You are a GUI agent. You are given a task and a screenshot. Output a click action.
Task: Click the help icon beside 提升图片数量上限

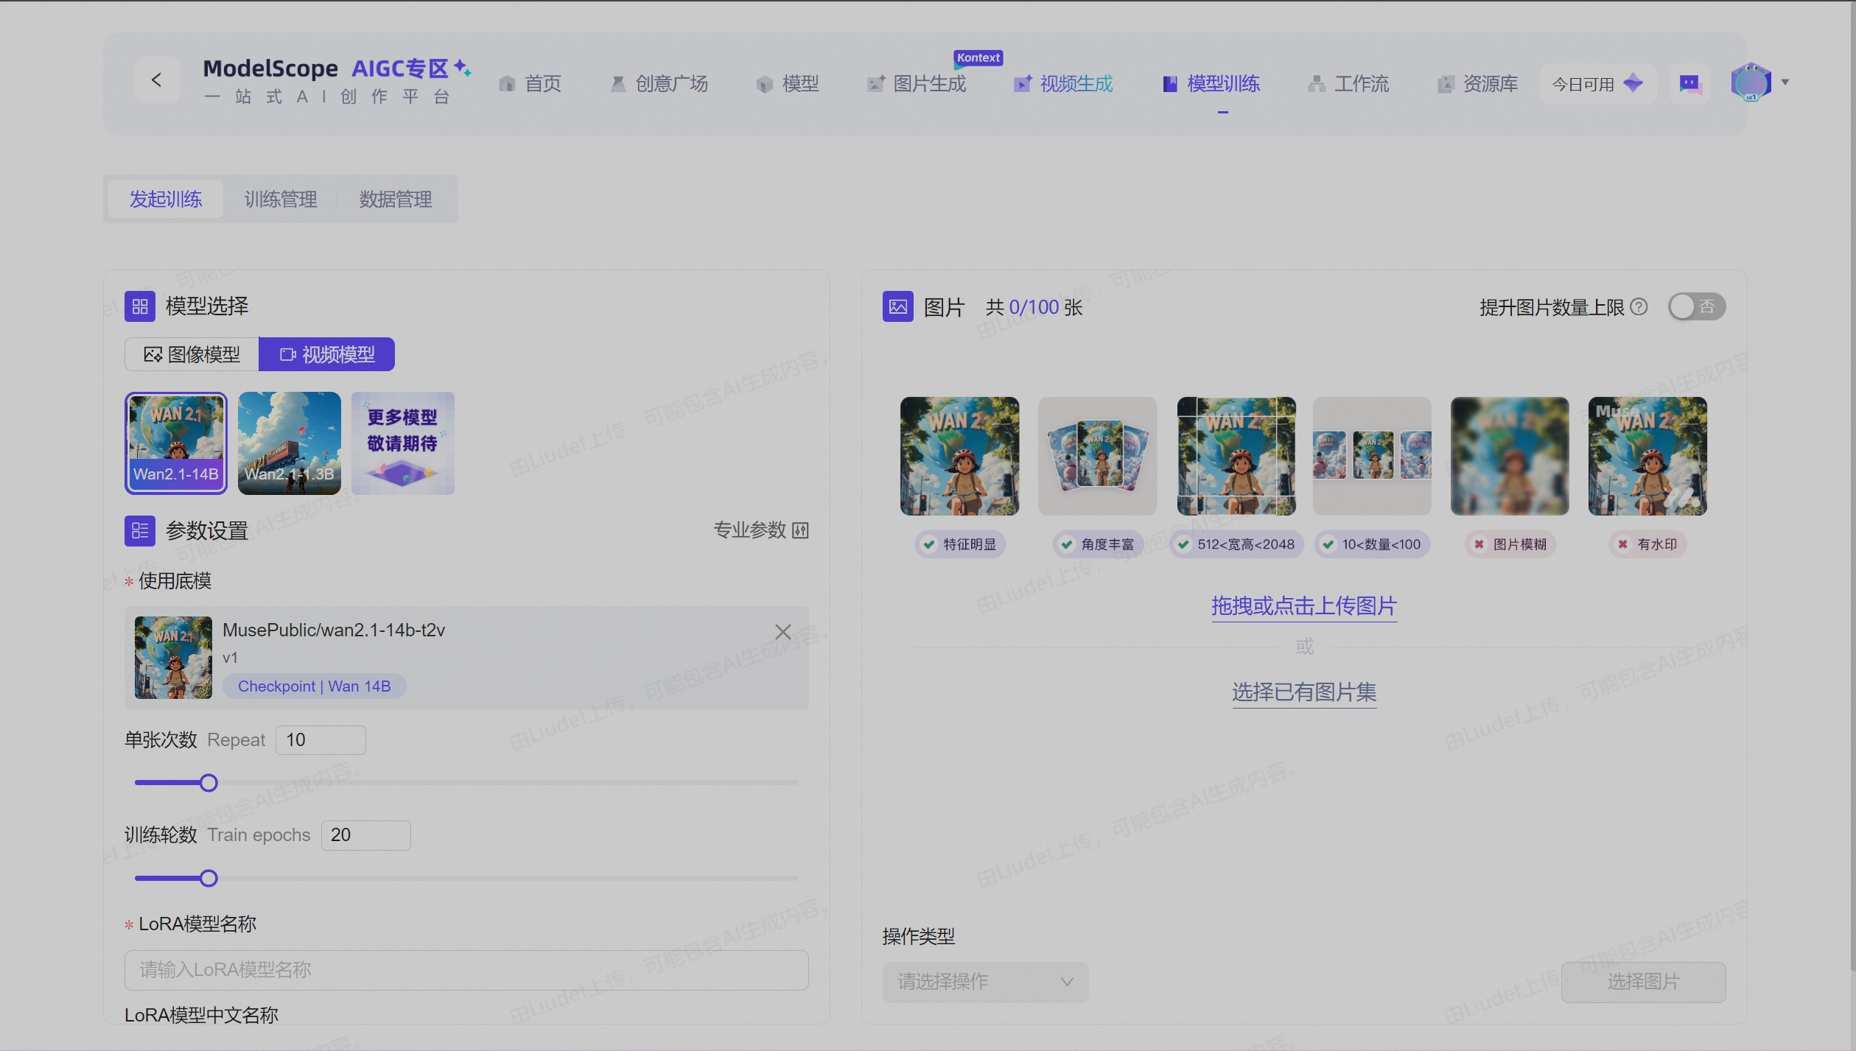point(1639,306)
